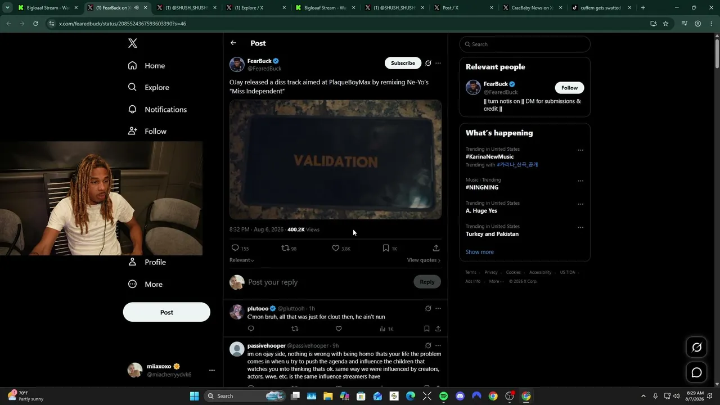Image resolution: width=720 pixels, height=405 pixels.
Task: Switch to the Explore / X tab
Action: 255,8
